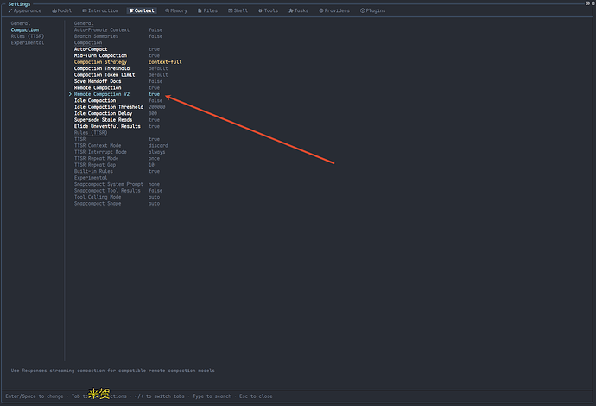Screen dimensions: 596x406
Task: Toggle Mid-Turn Compaction
Action: click(x=117, y=56)
